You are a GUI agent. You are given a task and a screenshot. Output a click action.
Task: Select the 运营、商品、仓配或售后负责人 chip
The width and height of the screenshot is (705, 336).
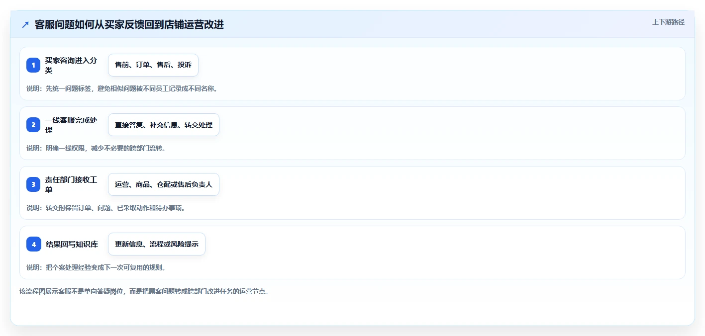click(x=164, y=184)
